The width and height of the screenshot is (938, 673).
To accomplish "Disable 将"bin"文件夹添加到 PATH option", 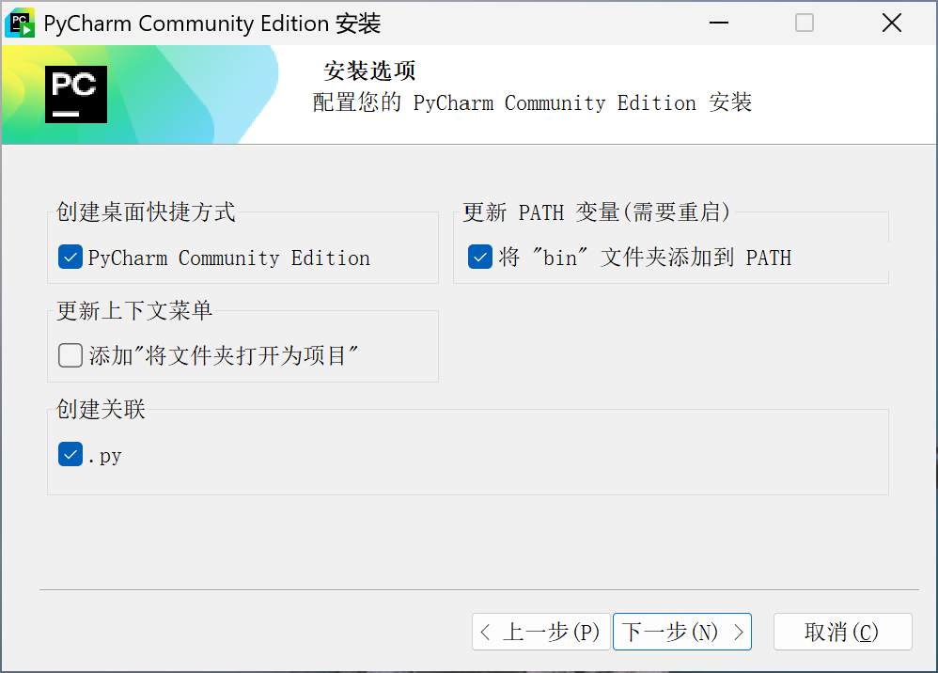I will [480, 257].
